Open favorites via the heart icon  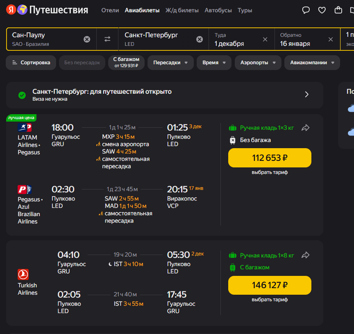[322, 10]
